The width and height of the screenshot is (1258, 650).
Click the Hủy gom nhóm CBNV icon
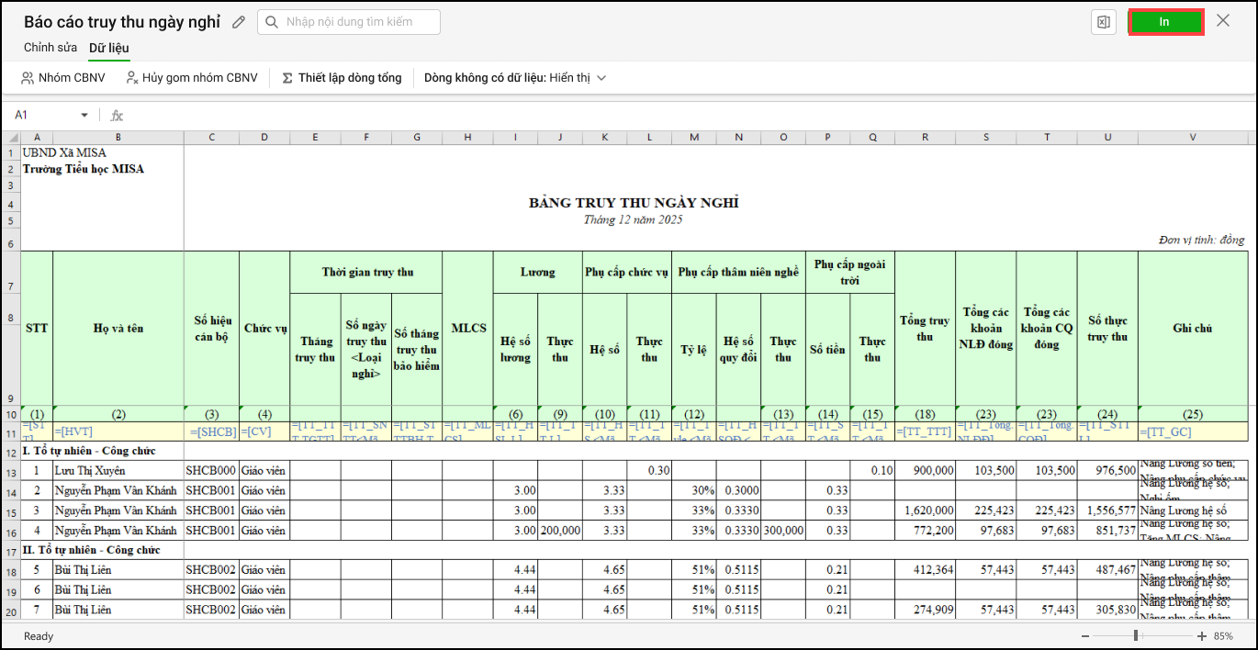132,78
